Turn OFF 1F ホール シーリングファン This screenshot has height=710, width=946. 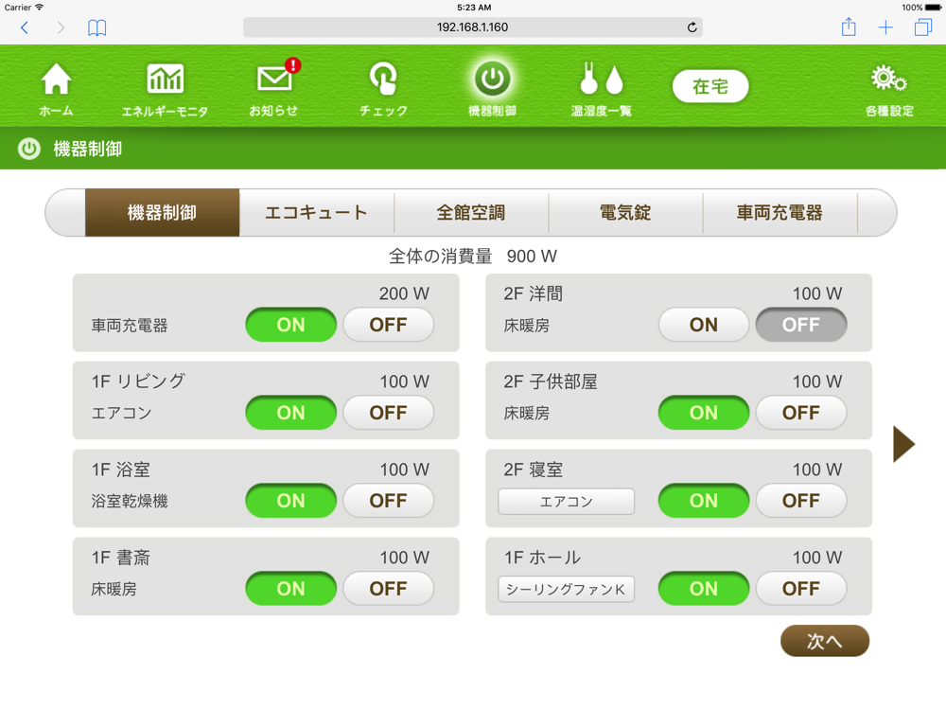coord(801,589)
